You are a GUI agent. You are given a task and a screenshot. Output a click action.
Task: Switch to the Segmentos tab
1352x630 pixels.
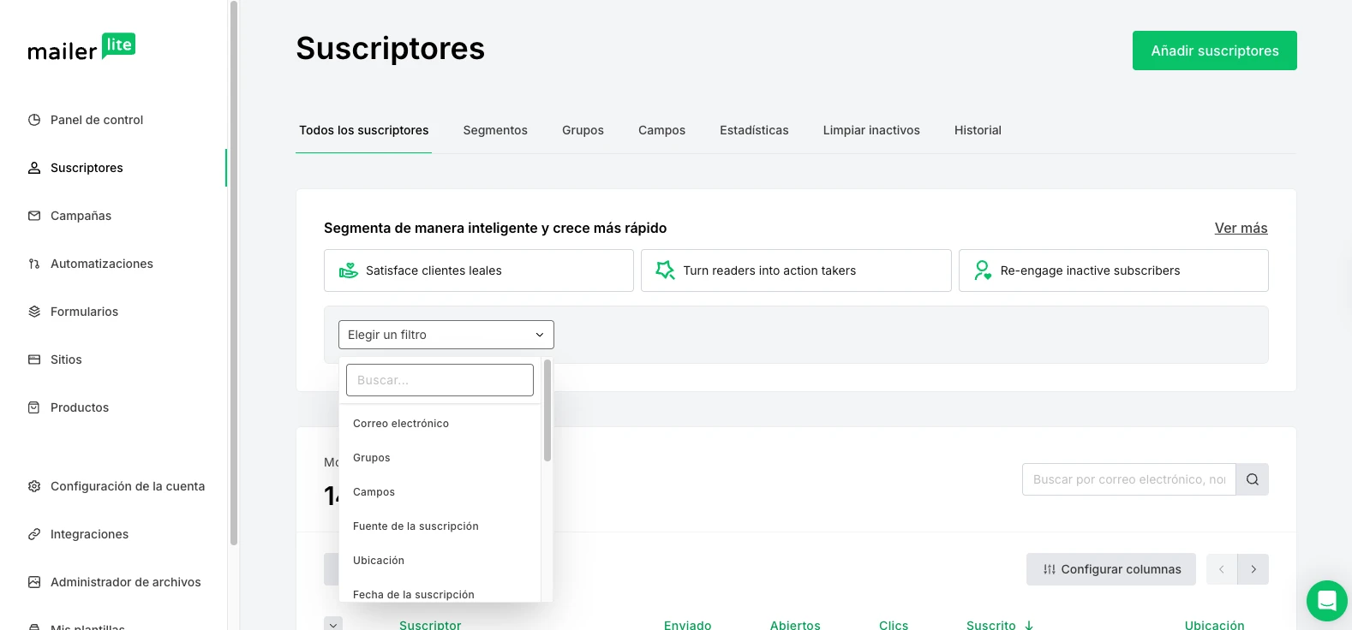tap(495, 130)
